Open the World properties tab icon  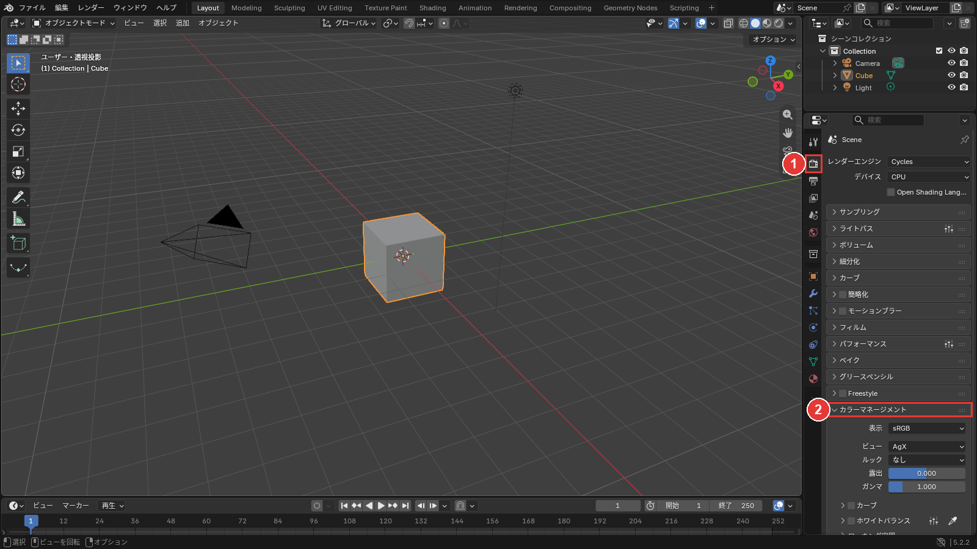813,232
